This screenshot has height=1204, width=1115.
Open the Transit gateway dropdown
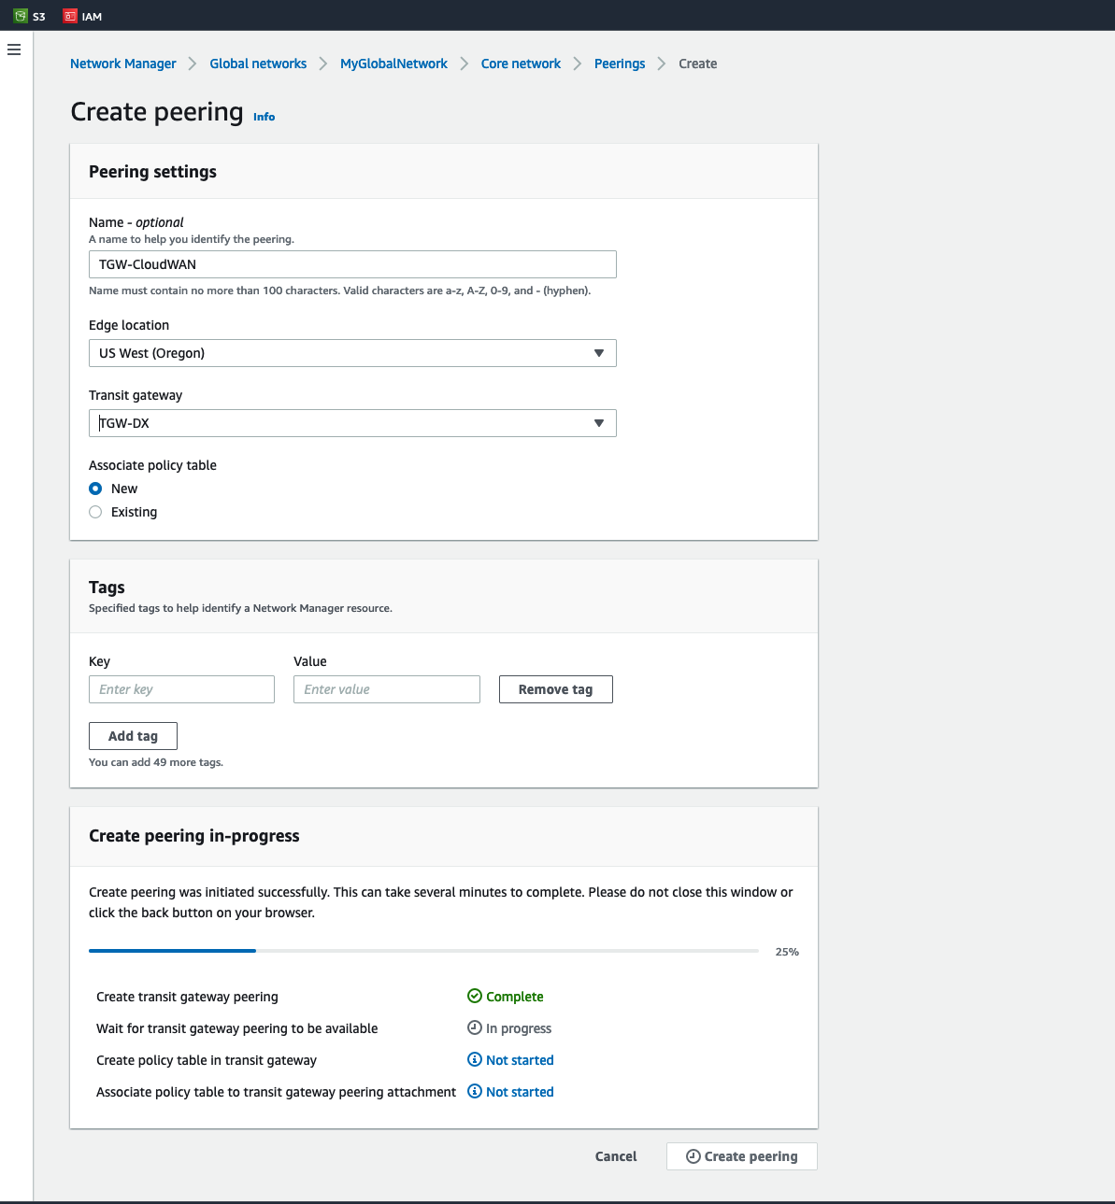pyautogui.click(x=352, y=423)
